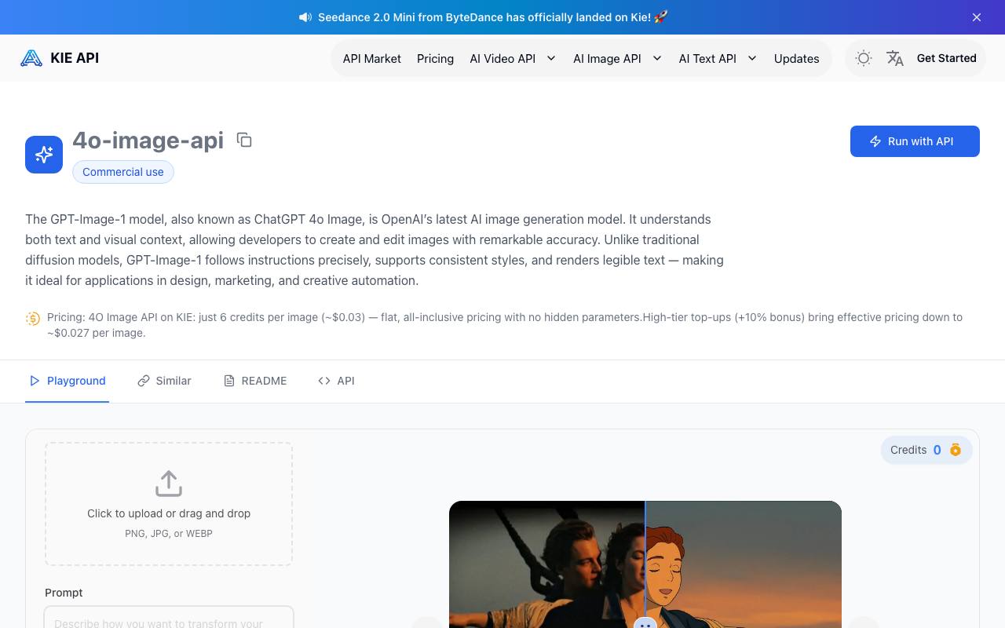Click the Credits balance indicator
The height and width of the screenshot is (628, 1005).
coord(926,450)
